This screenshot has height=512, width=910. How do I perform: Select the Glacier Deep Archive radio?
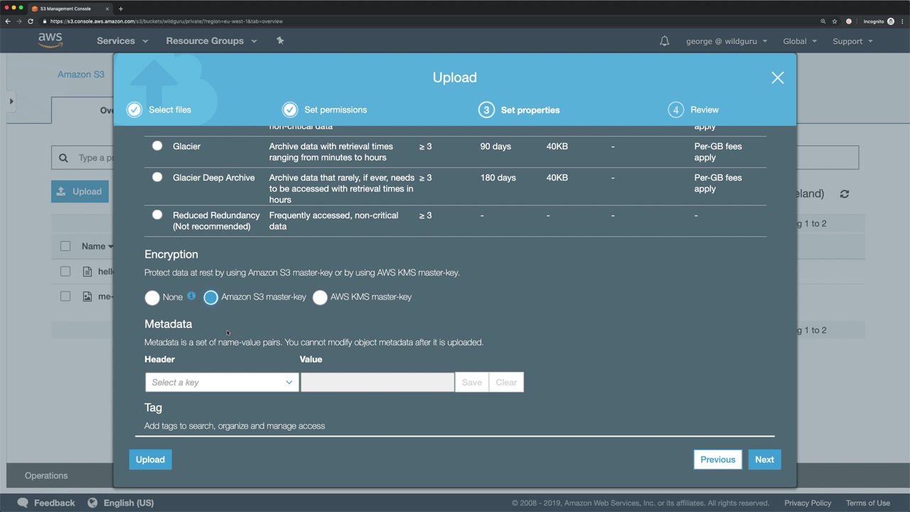(x=157, y=177)
